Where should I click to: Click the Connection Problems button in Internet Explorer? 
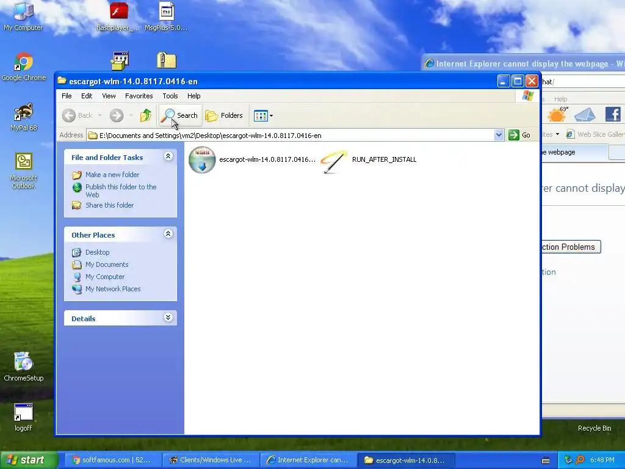[571, 247]
